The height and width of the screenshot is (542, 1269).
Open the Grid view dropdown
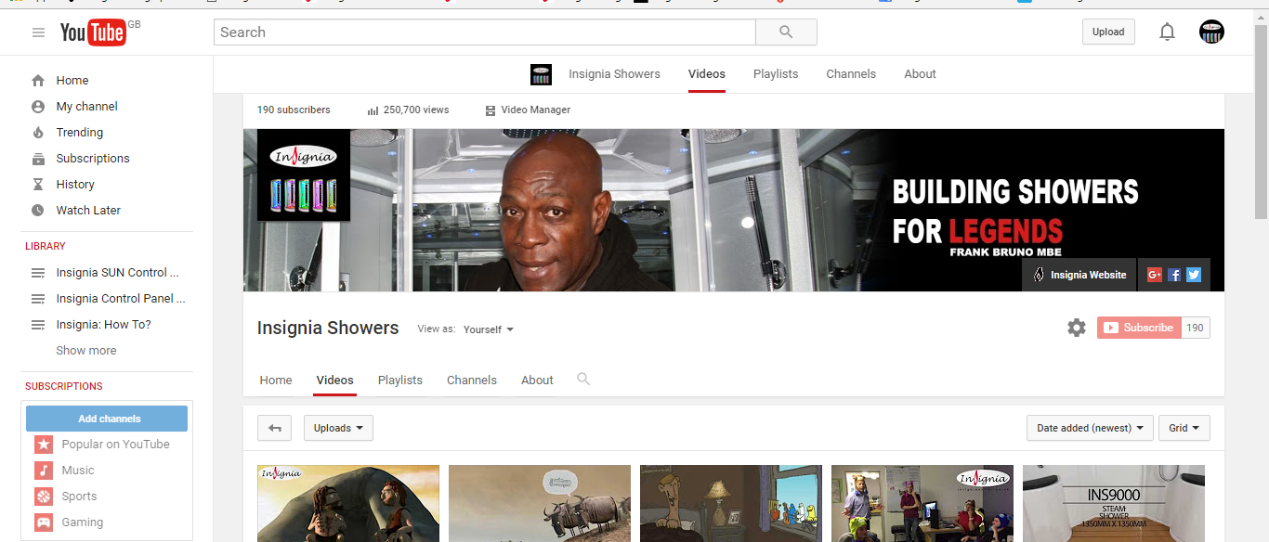(x=1184, y=428)
